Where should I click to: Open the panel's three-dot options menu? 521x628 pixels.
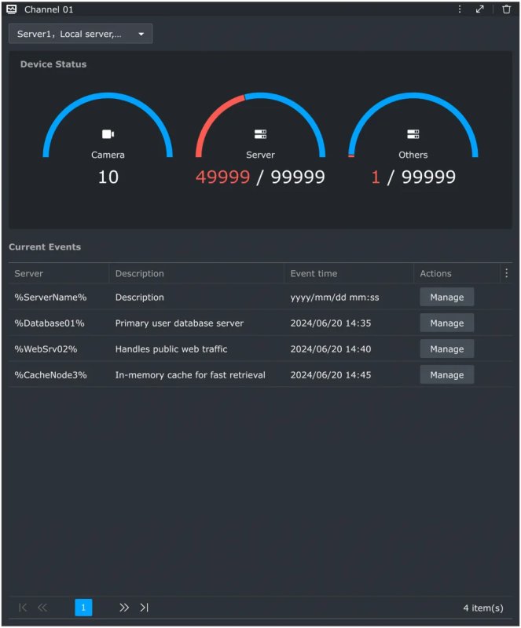[460, 9]
